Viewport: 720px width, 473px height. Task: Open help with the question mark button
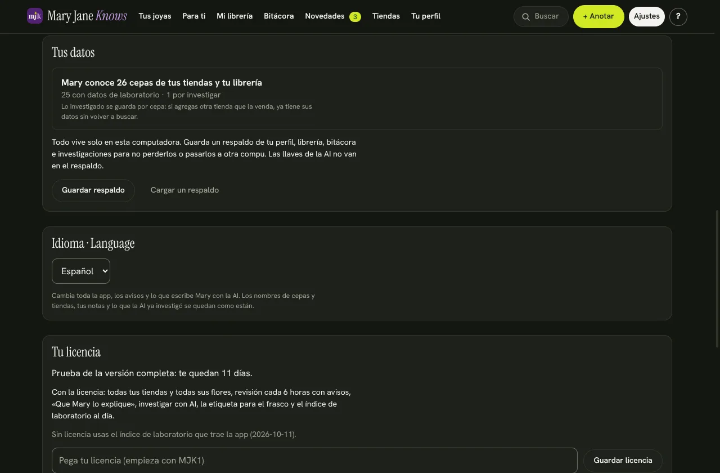[x=678, y=16]
